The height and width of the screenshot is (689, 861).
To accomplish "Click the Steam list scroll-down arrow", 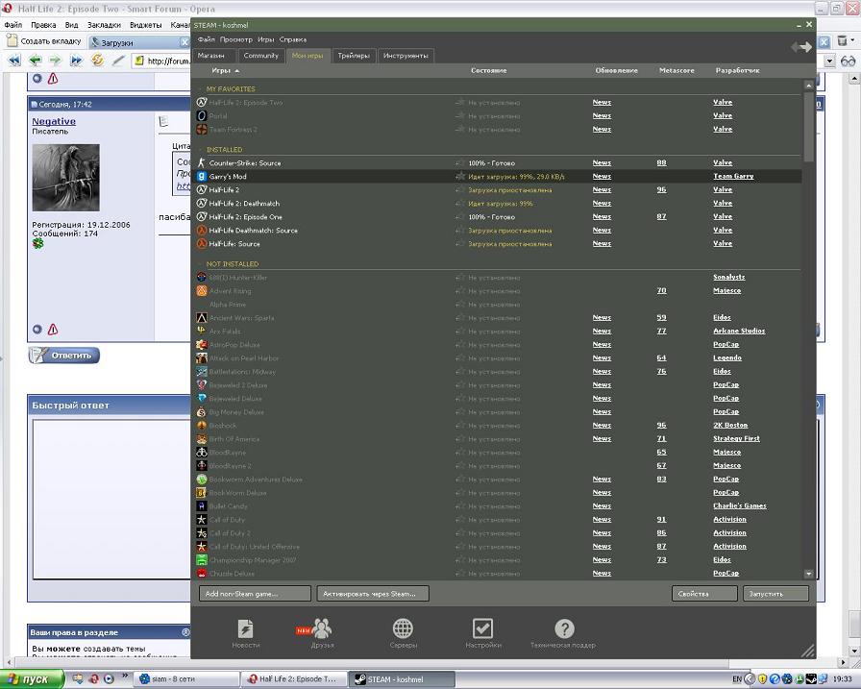I will [x=808, y=574].
